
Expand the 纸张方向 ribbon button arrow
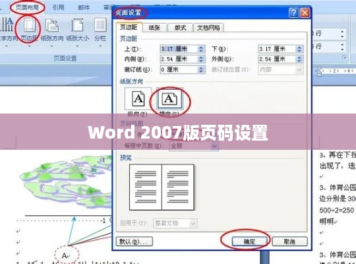pos(52,46)
